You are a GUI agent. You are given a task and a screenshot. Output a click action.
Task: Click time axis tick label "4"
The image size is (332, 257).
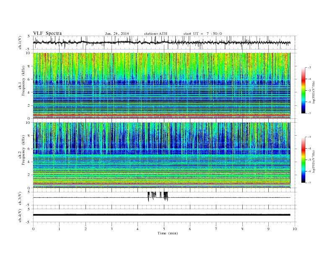click(x=137, y=229)
